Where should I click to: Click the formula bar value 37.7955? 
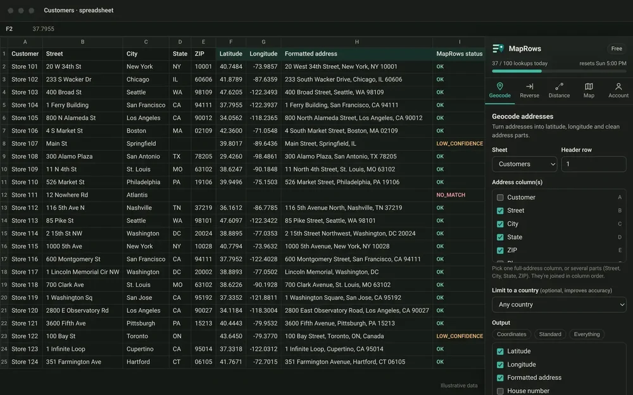(x=43, y=29)
